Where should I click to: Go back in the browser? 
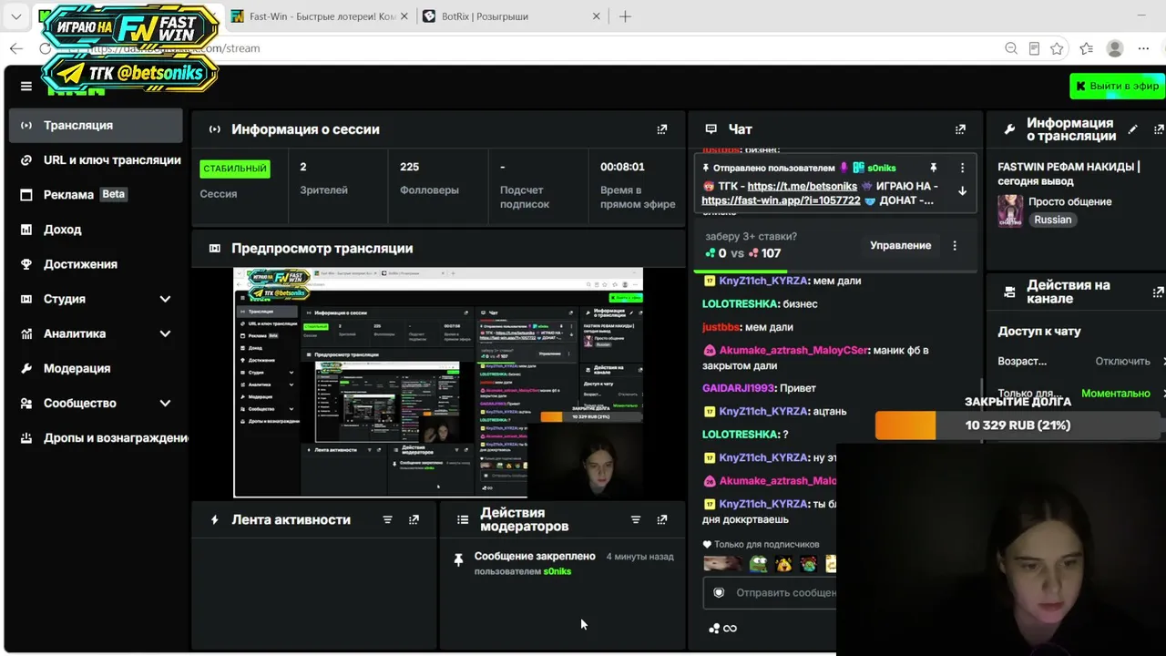(15, 48)
